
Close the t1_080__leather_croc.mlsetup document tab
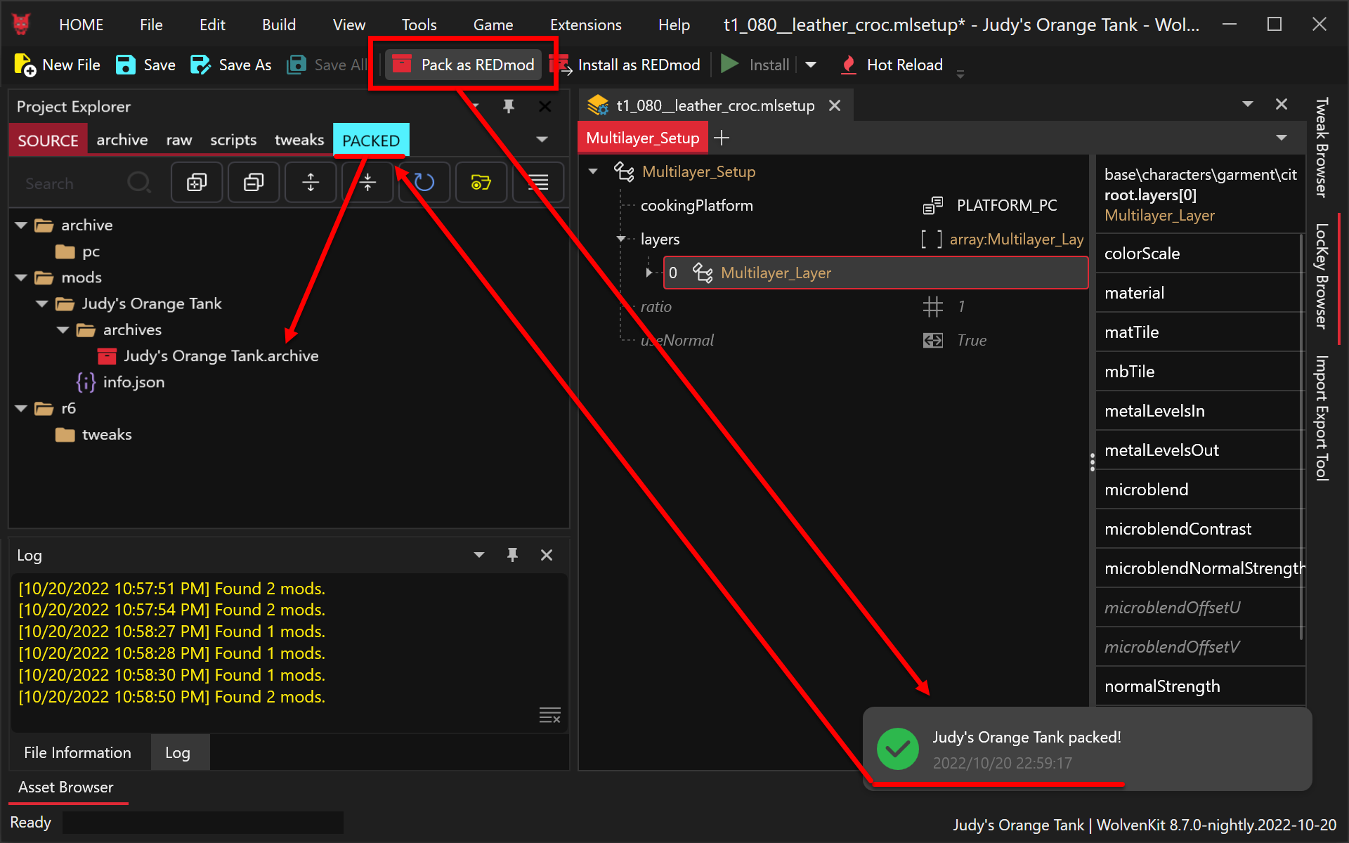click(835, 105)
